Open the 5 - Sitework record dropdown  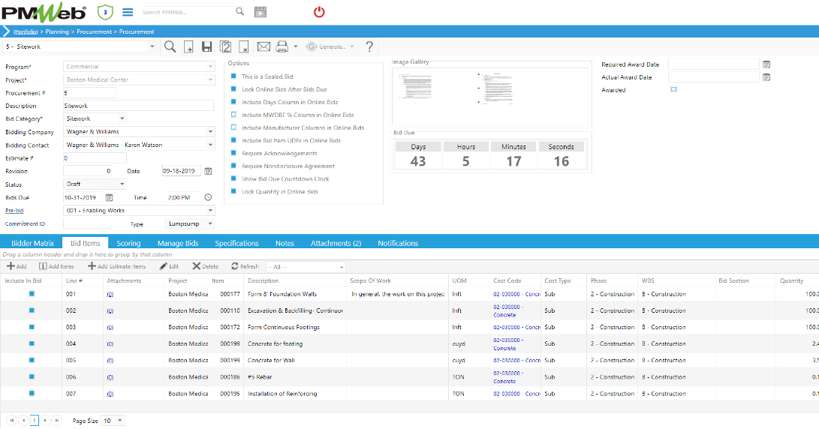tap(152, 46)
